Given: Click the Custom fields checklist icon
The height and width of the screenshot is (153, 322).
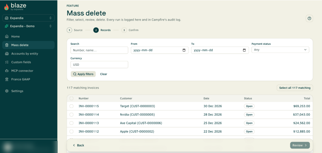Looking at the screenshot, I should tap(7, 62).
